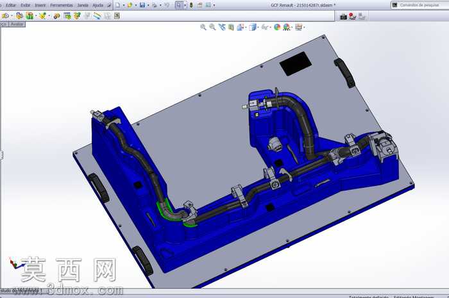The image size is (449, 298).
Task: Activate the Select cursor tool
Action: tap(179, 5)
